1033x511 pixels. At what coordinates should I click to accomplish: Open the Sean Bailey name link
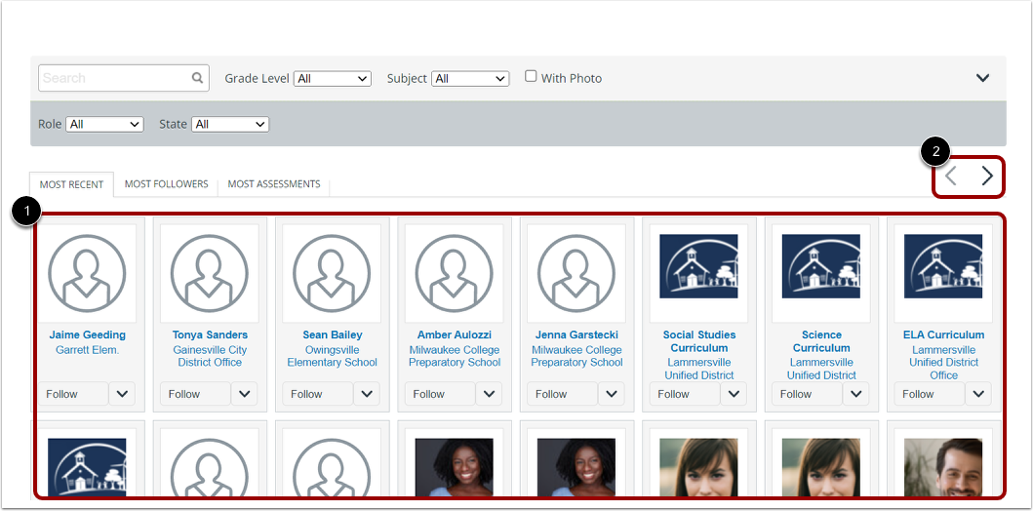click(333, 335)
